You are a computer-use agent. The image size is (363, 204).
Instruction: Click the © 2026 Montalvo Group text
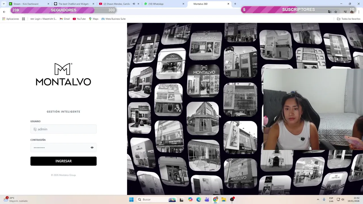tap(64, 175)
